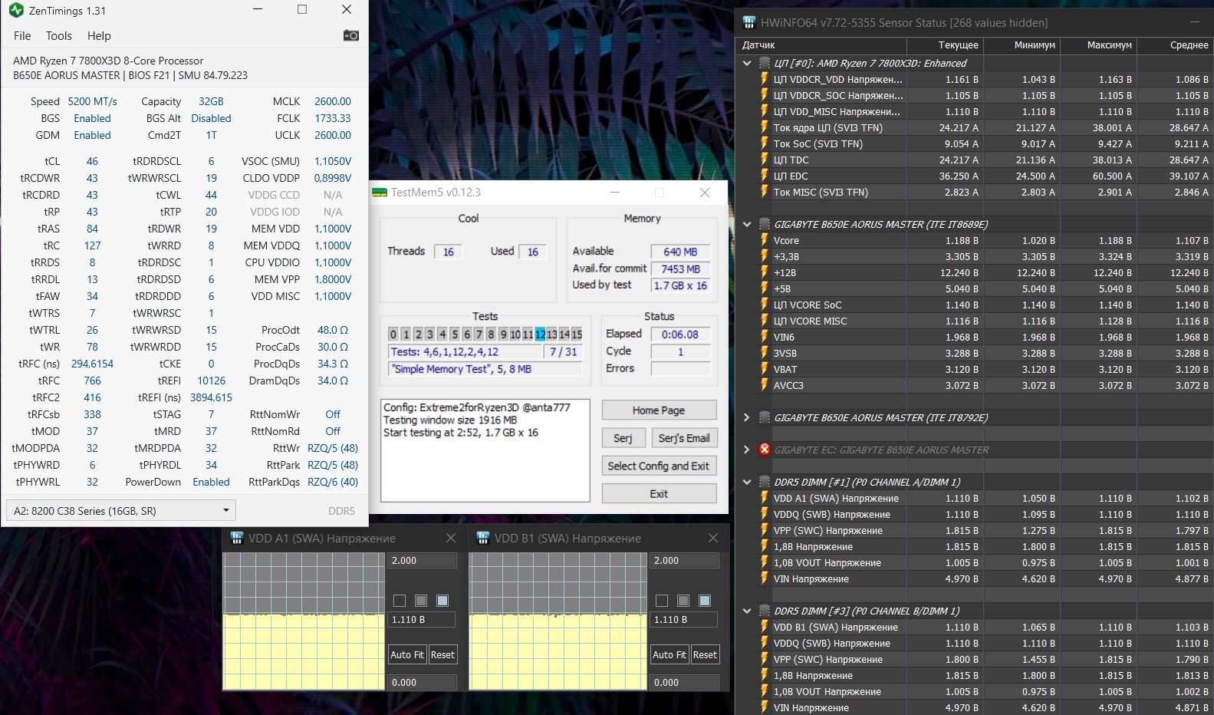Click the lightning icon beside ЦП TDC row
The width and height of the screenshot is (1214, 715).
click(x=765, y=160)
